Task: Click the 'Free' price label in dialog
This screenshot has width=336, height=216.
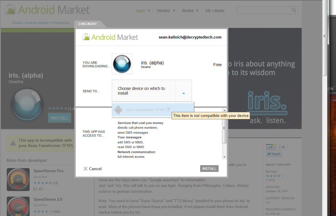Action: (217, 65)
